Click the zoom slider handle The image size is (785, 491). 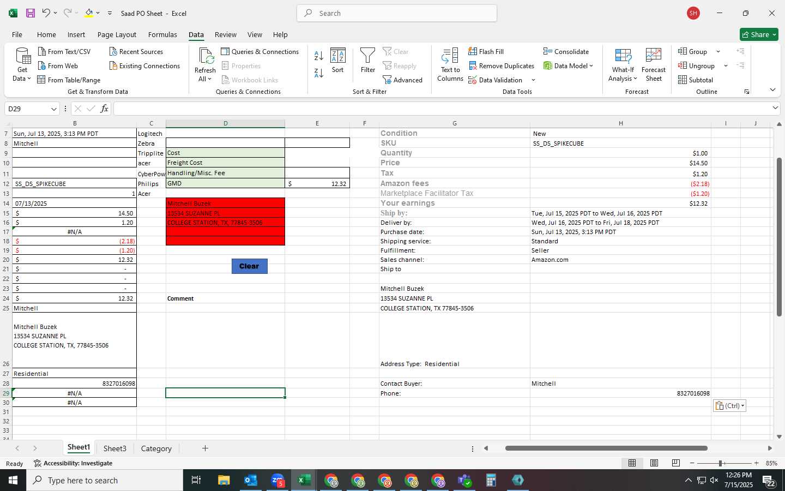(x=721, y=463)
